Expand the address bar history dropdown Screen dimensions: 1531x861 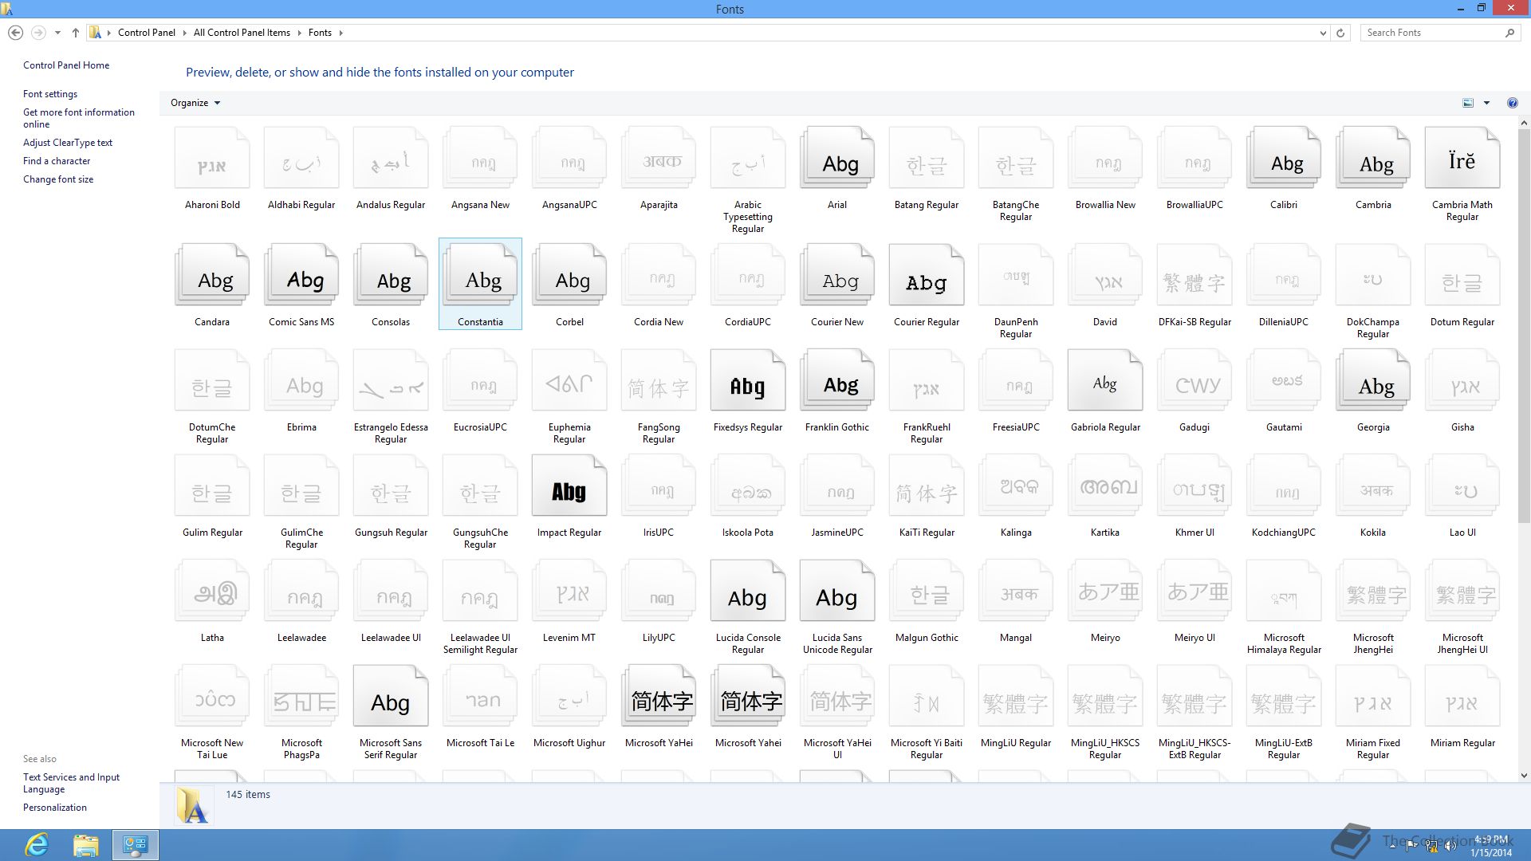pyautogui.click(x=1323, y=33)
